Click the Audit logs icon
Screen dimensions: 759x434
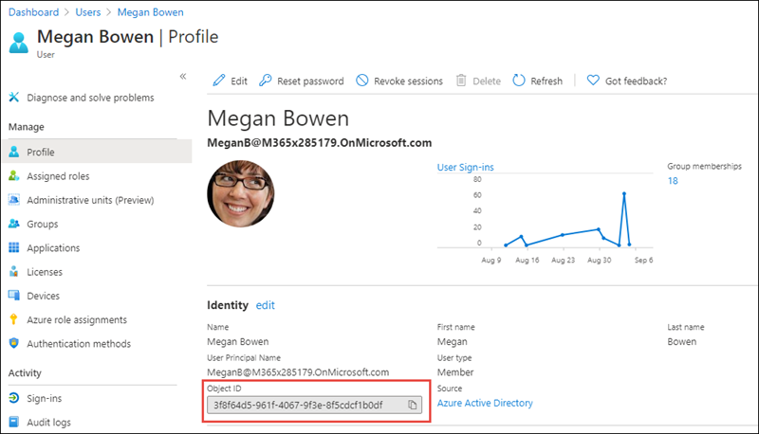click(x=14, y=422)
